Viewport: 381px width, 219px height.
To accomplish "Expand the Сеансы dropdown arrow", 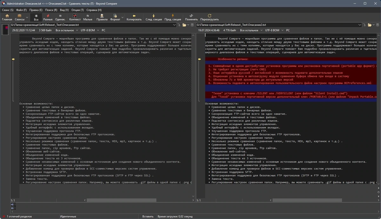I will tap(27, 17).
